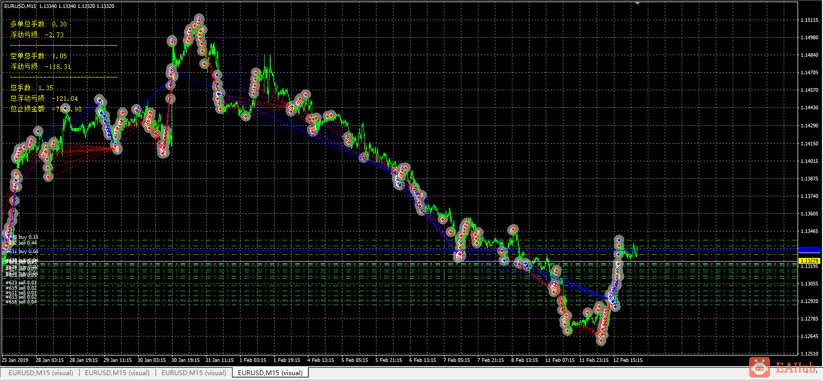823x381 pixels.
Task: Click the '多单总手数: 0.30' text line
Action: pyautogui.click(x=38, y=24)
